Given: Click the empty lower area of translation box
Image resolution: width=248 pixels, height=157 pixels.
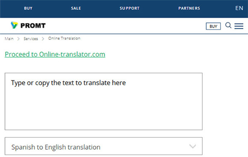Looking at the screenshot, I should pyautogui.click(x=103, y=111).
